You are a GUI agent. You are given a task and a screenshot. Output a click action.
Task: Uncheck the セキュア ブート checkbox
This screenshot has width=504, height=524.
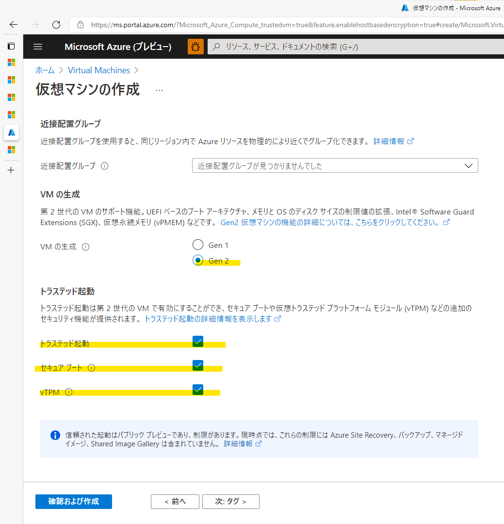[x=197, y=365]
